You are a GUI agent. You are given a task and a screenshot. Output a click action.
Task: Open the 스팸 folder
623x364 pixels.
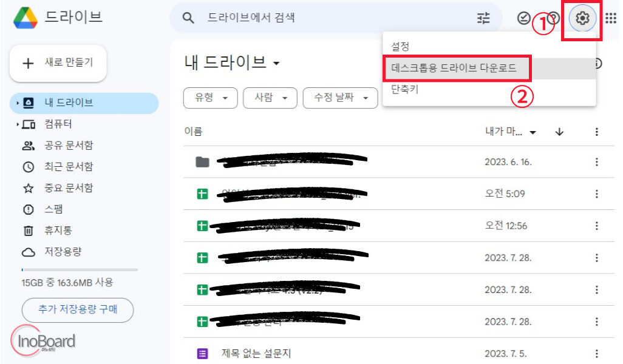(x=53, y=209)
